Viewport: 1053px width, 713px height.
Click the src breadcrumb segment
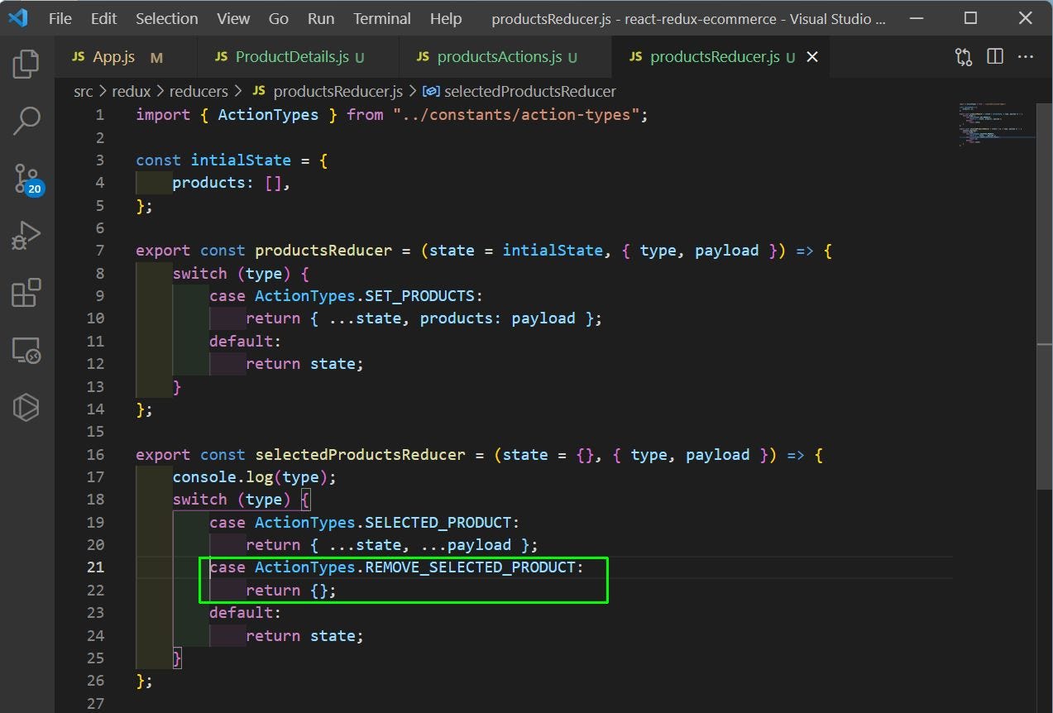tap(84, 91)
